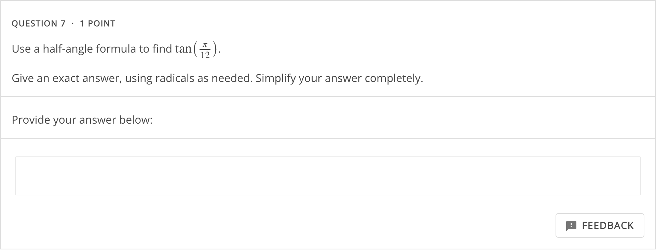656x250 pixels.
Task: Click the tan(π/12) math expression
Action: (x=196, y=48)
